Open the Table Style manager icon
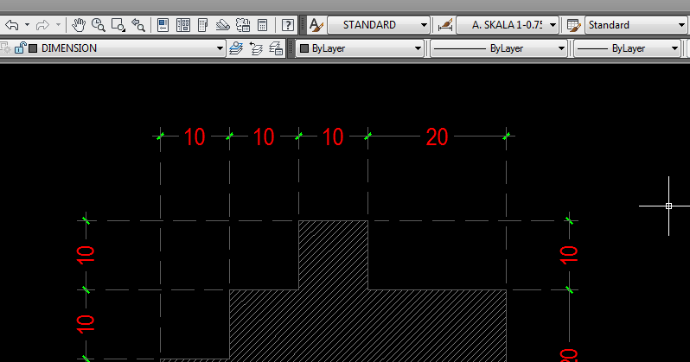This screenshot has height=362, width=690. (x=573, y=25)
